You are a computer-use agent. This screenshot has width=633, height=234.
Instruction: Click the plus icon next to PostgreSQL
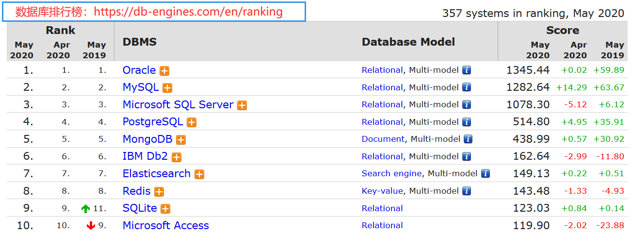192,122
